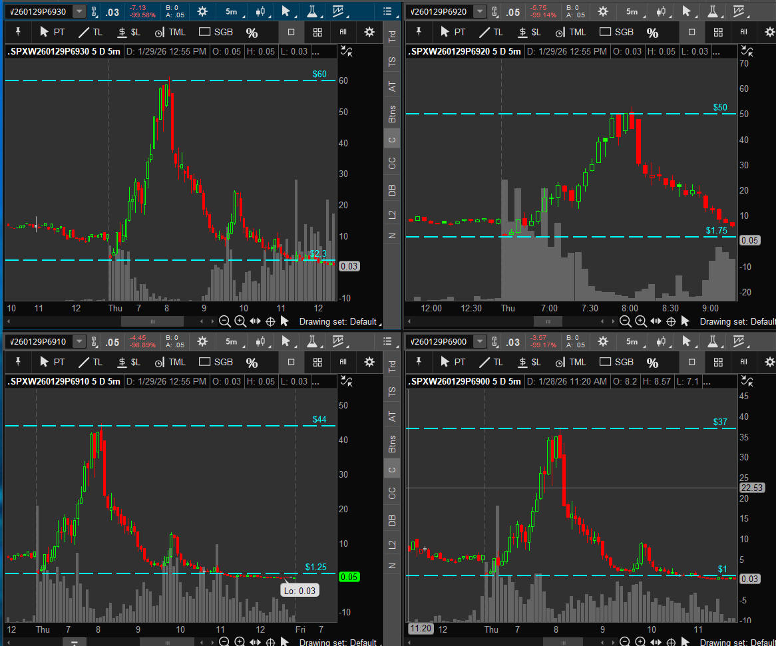Toggle the pin icon in P6930 drawing toolbar
The image size is (776, 646).
pos(19,32)
